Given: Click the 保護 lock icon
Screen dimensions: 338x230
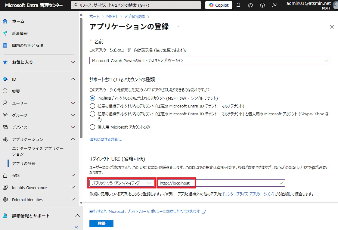Looking at the screenshot, I should (5, 175).
